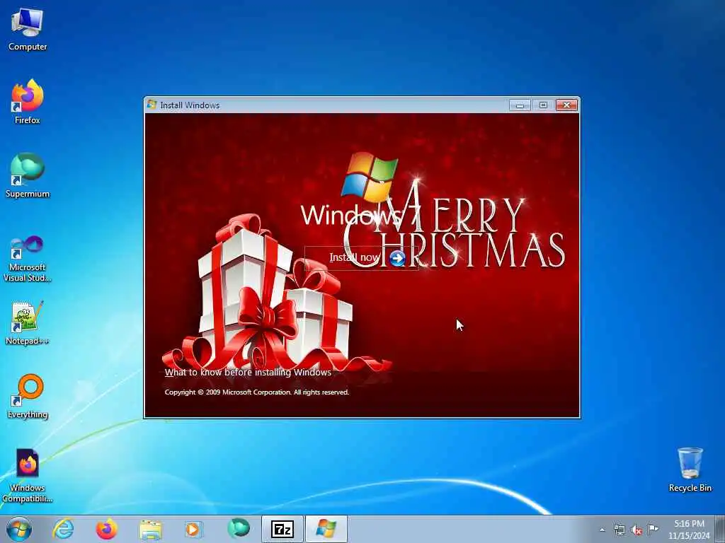Select the Windows Compatibility file icon

(x=28, y=476)
